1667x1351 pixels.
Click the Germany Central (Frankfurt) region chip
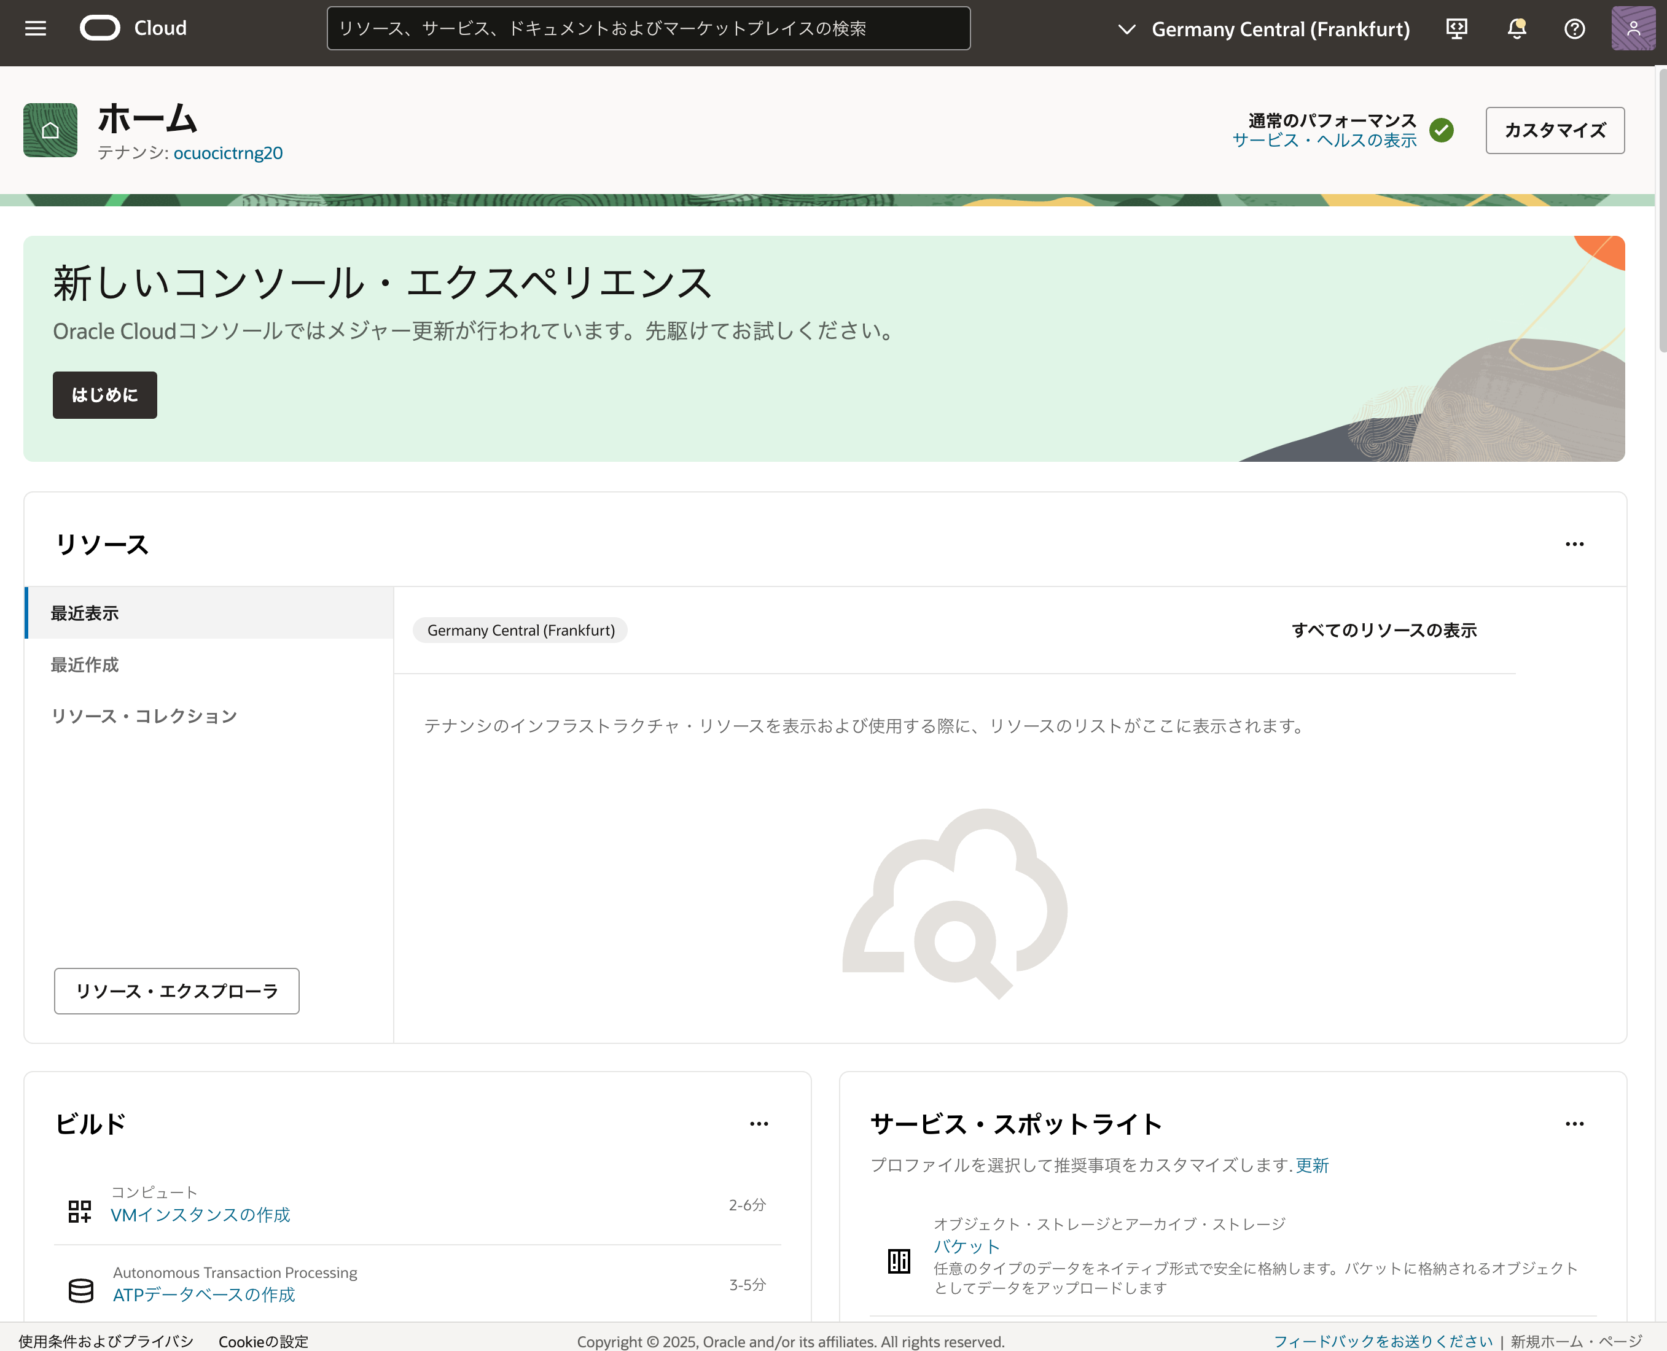[x=521, y=630]
